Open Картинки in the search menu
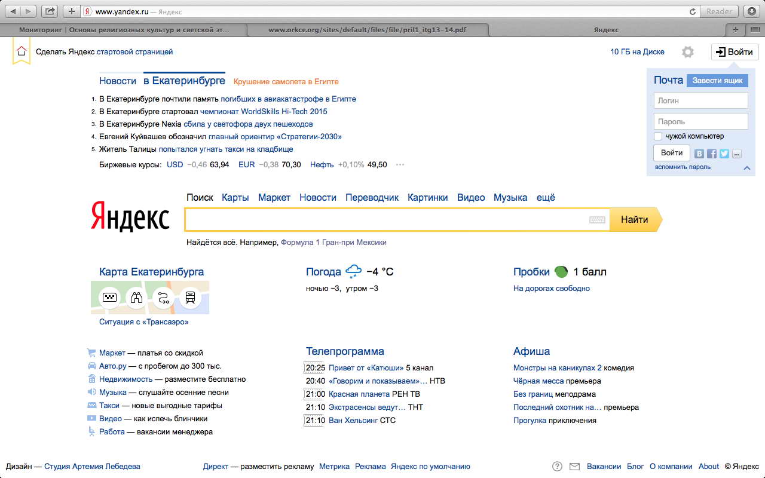 428,197
